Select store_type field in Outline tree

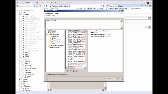tap(28, 62)
